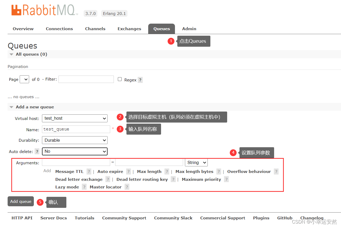Focus the Filter text field

click(86, 79)
